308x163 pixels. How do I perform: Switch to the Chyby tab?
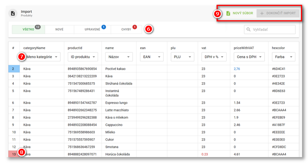126,30
